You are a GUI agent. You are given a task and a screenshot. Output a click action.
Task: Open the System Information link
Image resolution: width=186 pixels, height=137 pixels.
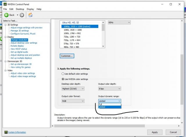pyautogui.click(x=17, y=132)
